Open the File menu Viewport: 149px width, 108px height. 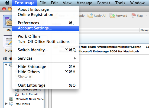(x=43, y=3)
